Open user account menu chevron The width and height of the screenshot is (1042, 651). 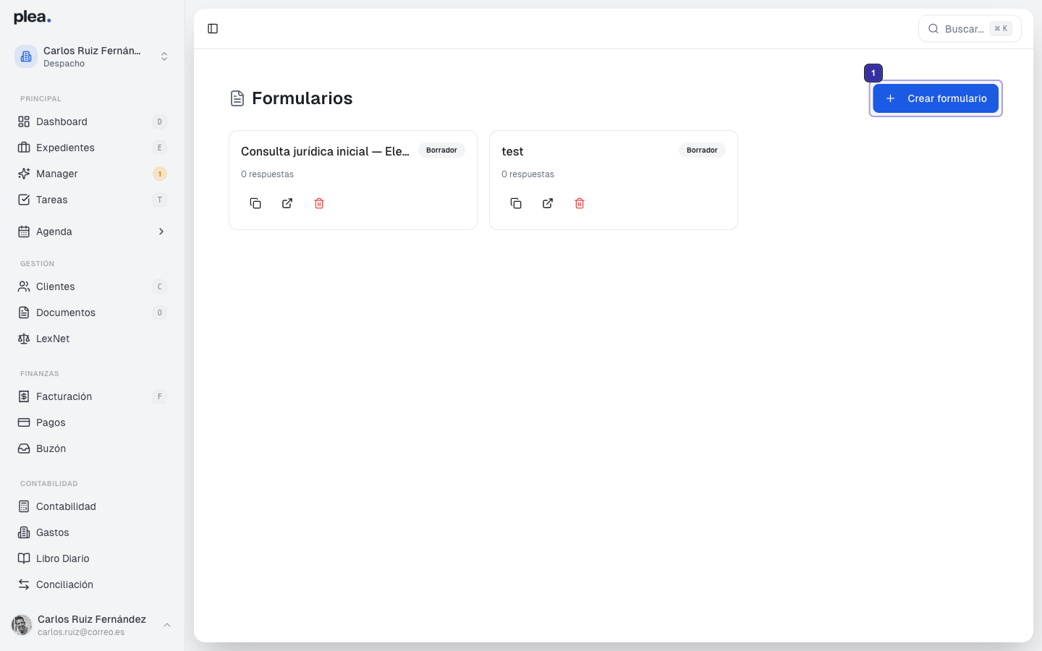(x=167, y=625)
